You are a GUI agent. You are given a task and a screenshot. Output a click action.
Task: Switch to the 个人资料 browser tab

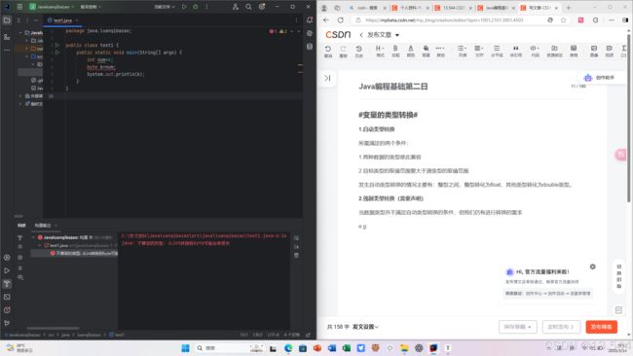(410, 8)
